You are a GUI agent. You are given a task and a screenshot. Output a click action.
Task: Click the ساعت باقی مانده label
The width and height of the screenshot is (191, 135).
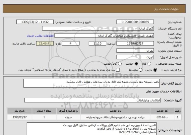tap(24, 44)
